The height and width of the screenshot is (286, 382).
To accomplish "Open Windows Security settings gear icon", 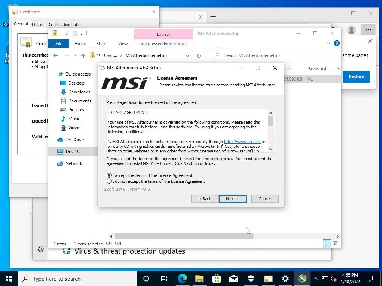I will [x=41, y=249].
